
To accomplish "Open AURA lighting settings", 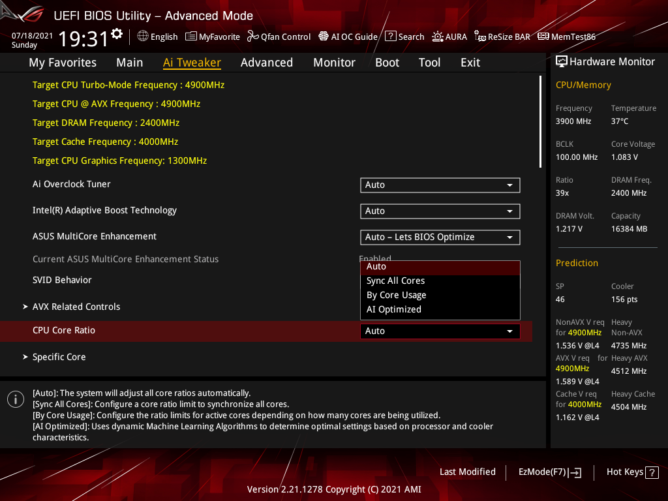I will pos(449,37).
